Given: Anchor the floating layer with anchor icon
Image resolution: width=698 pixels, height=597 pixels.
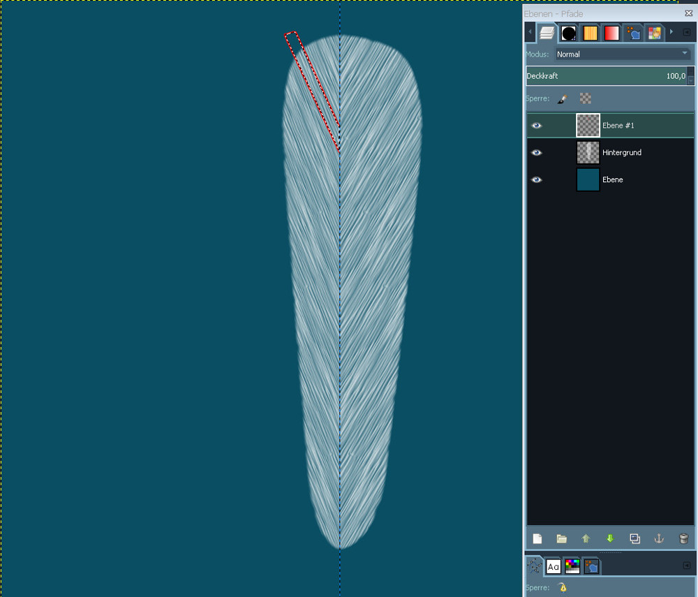Looking at the screenshot, I should [x=658, y=538].
